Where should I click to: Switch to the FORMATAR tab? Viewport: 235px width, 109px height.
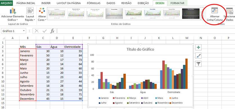click(x=177, y=3)
